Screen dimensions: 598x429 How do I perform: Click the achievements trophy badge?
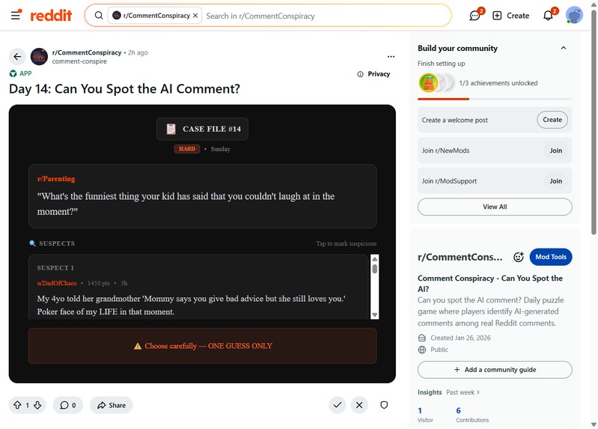(428, 82)
